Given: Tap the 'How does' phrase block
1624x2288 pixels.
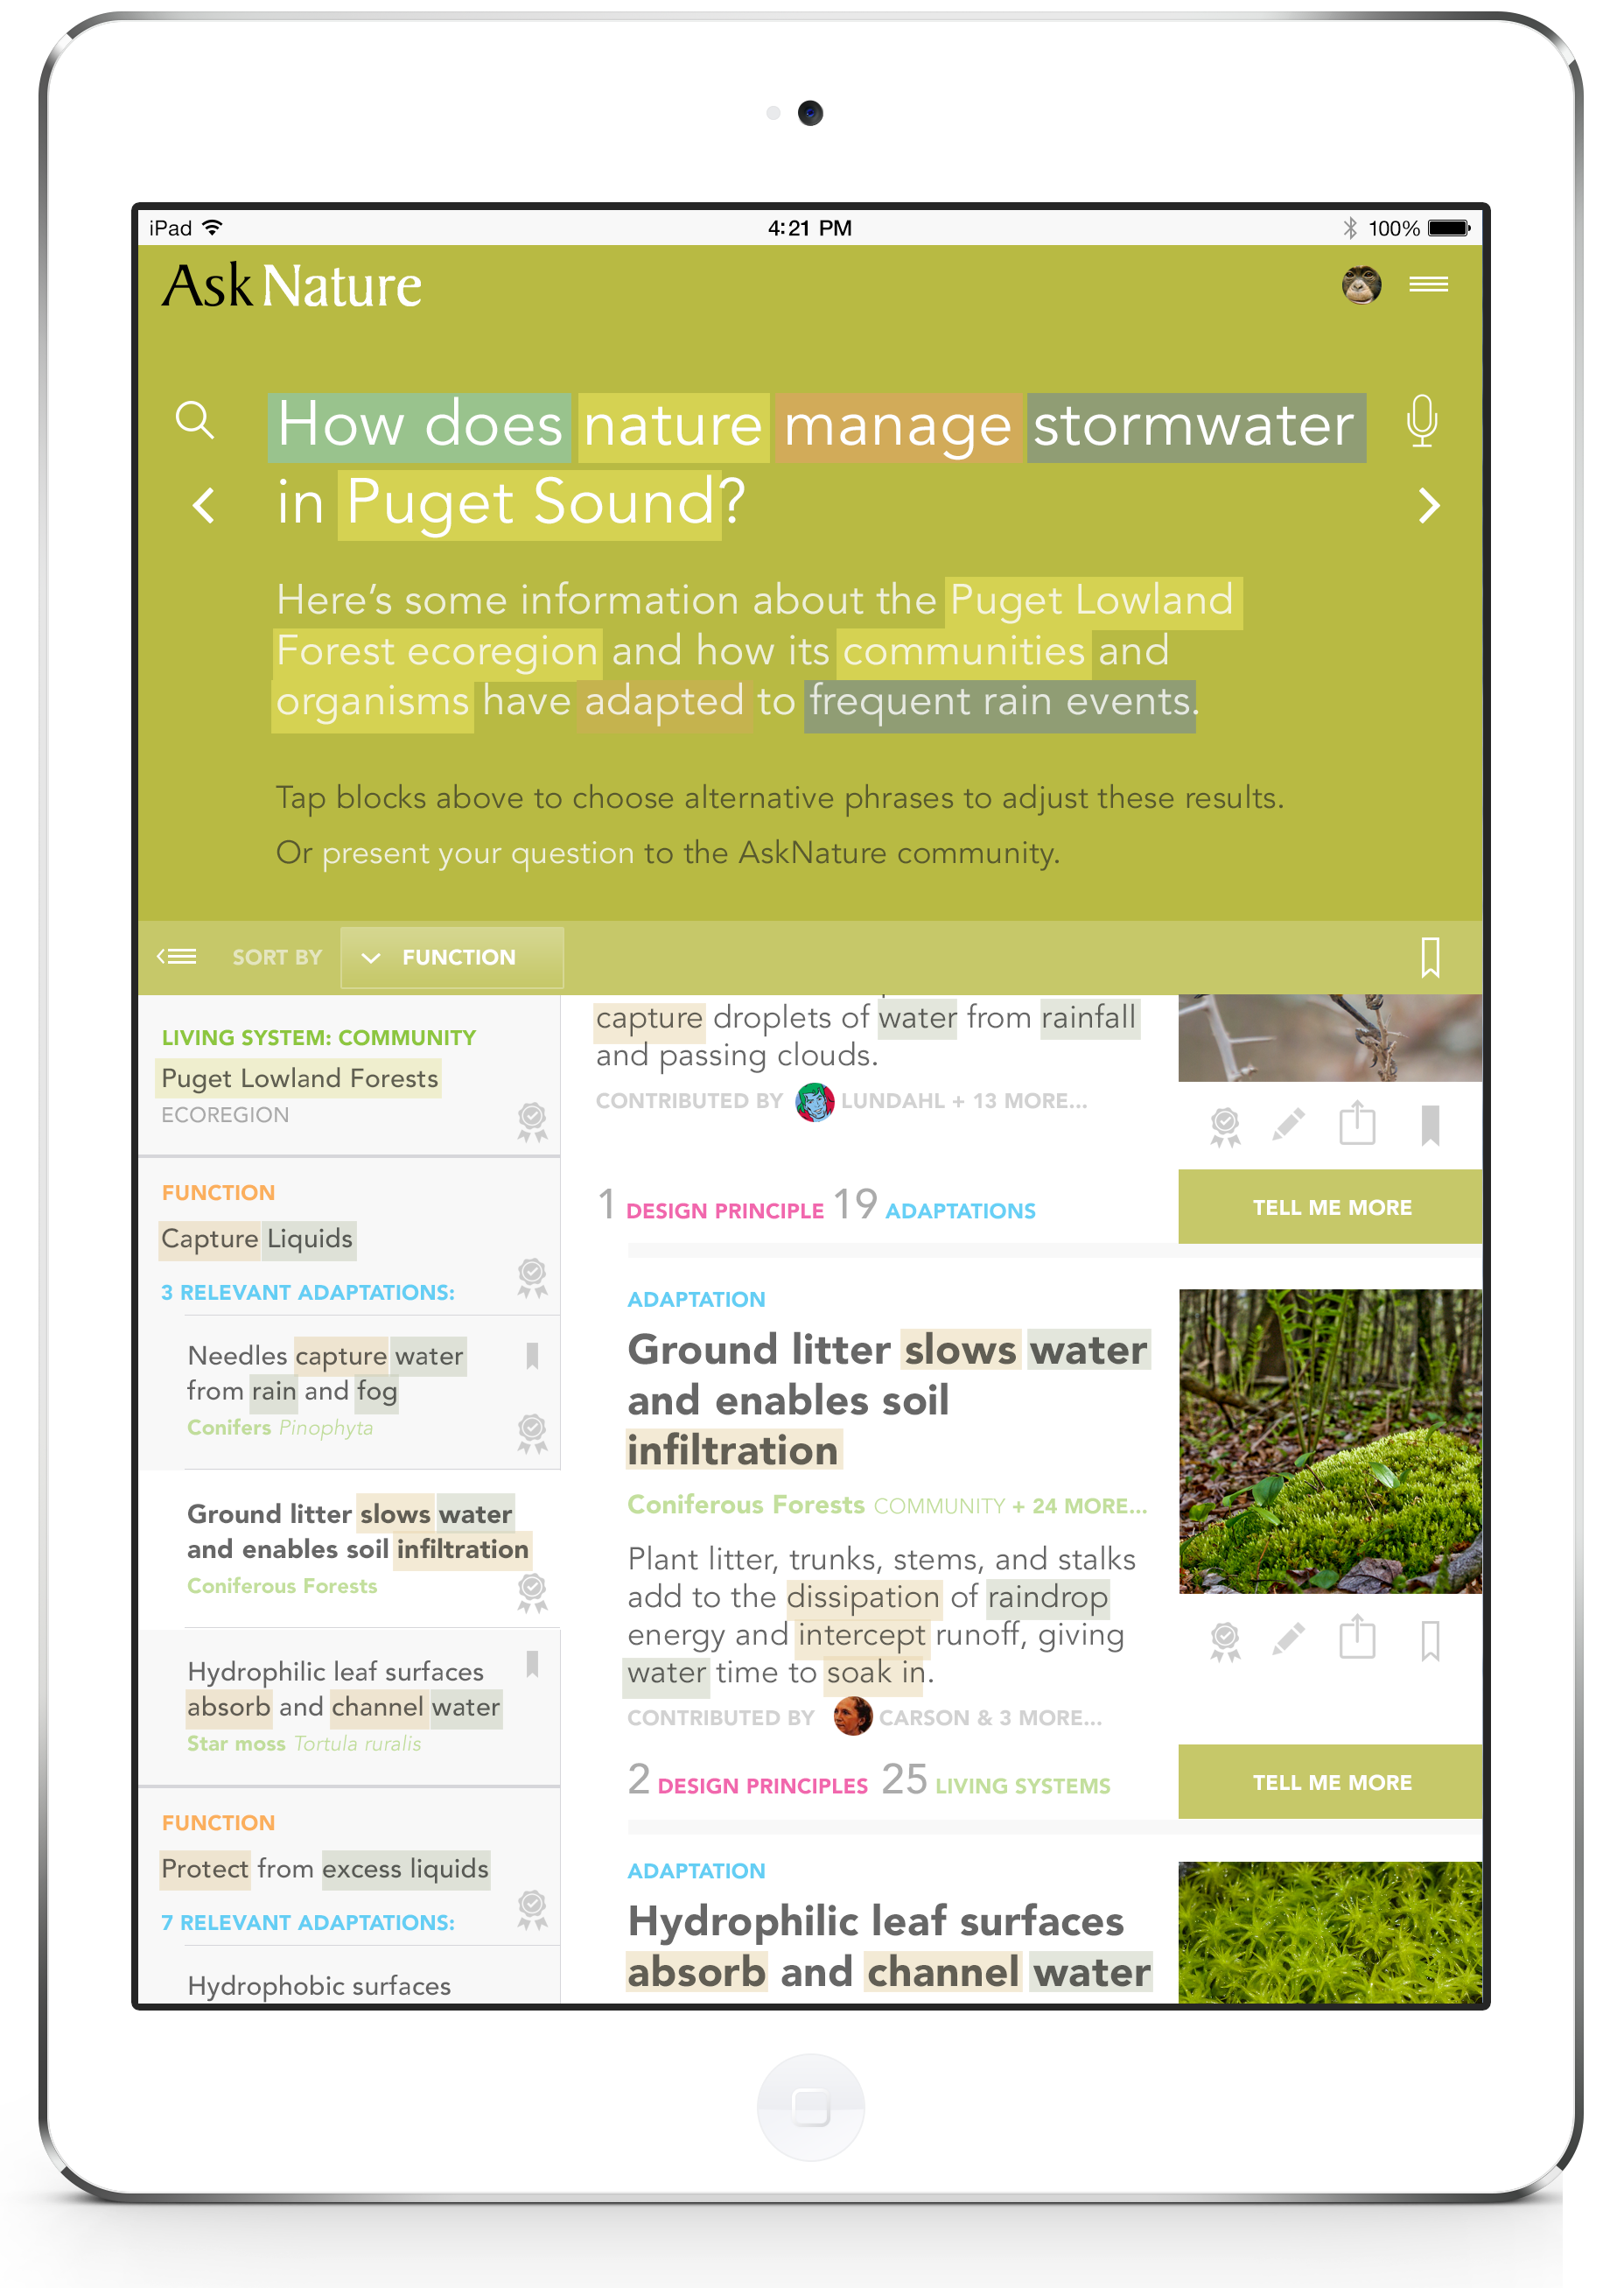Looking at the screenshot, I should click(x=419, y=427).
